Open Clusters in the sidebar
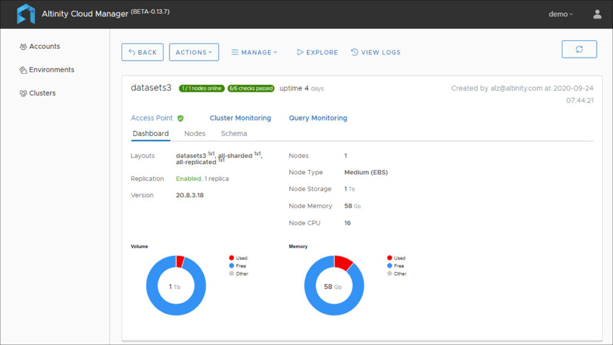This screenshot has width=613, height=345. 38,93
